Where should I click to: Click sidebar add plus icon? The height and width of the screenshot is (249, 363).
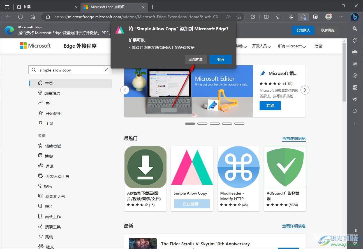pos(355,124)
